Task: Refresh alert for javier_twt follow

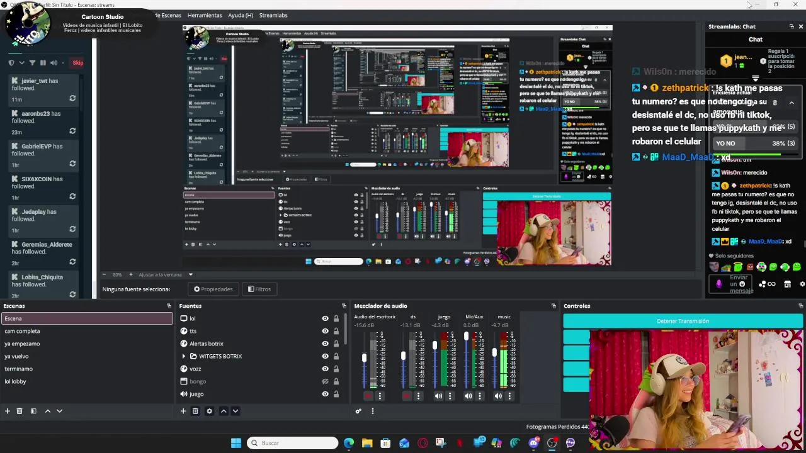Action: [x=72, y=98]
